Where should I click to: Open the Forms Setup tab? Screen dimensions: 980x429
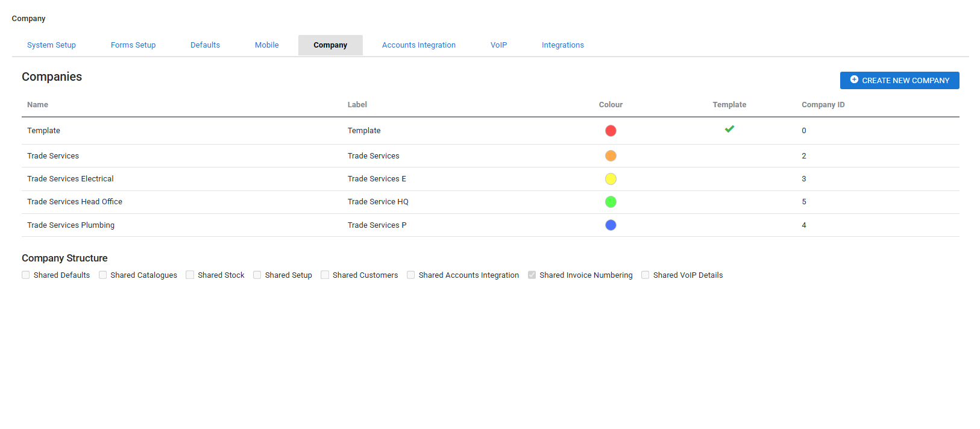[133, 45]
